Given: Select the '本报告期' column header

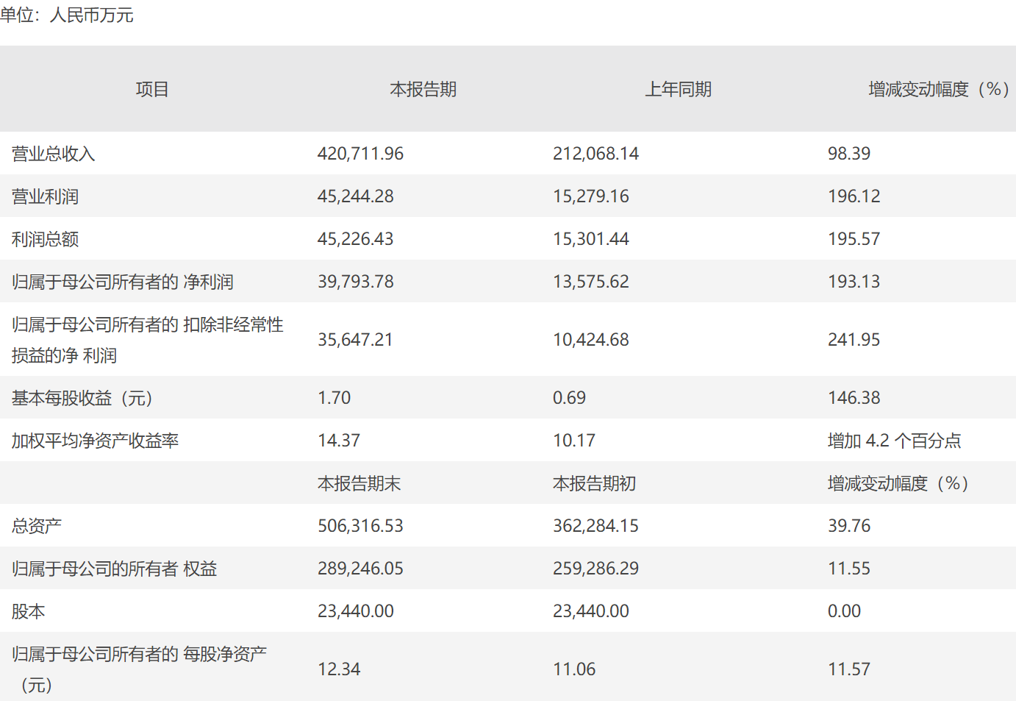Looking at the screenshot, I should point(423,89).
